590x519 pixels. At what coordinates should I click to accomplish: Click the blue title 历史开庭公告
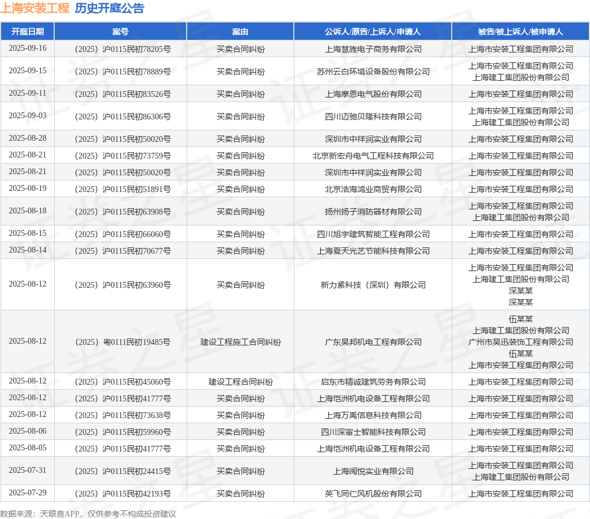tap(109, 8)
